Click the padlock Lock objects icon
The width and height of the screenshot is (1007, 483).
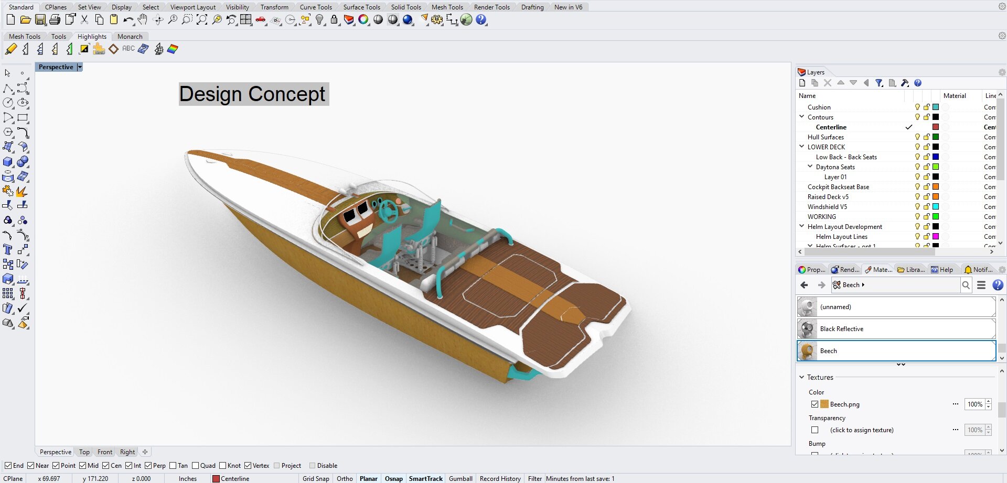(334, 20)
